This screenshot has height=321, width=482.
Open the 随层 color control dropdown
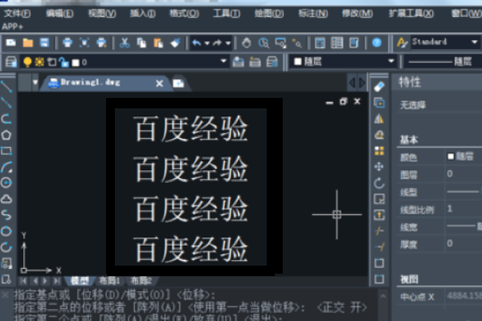coord(344,62)
